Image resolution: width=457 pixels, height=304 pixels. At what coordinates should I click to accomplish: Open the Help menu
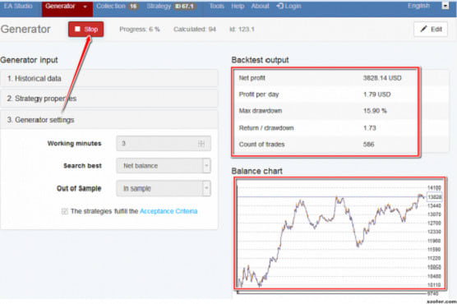pyautogui.click(x=238, y=6)
